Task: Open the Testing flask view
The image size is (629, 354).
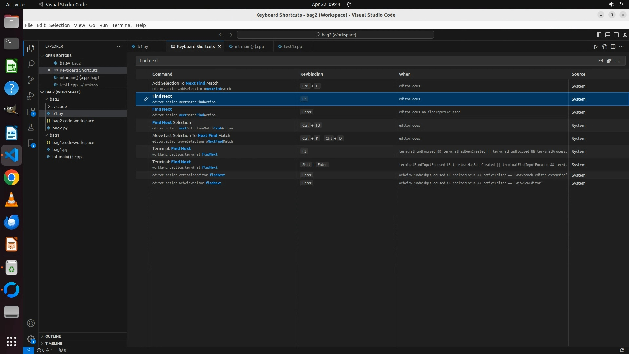Action: pos(31,127)
